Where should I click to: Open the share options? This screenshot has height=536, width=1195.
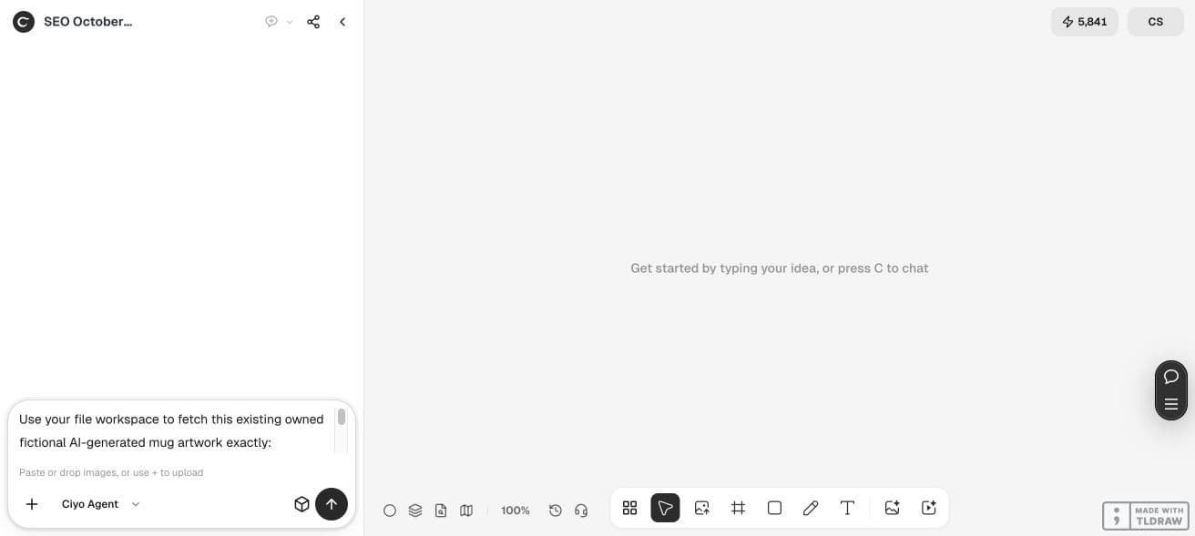[x=313, y=22]
